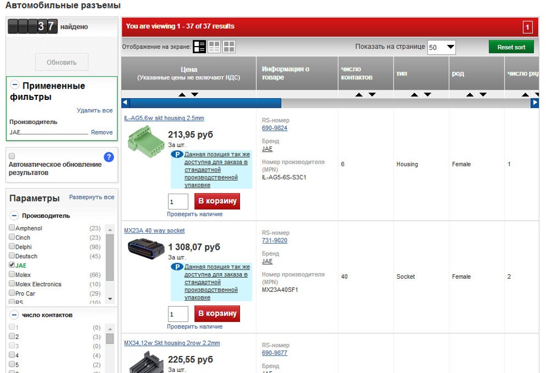
Task: Check availability for IL-AG5 housing
Action: pos(195,214)
